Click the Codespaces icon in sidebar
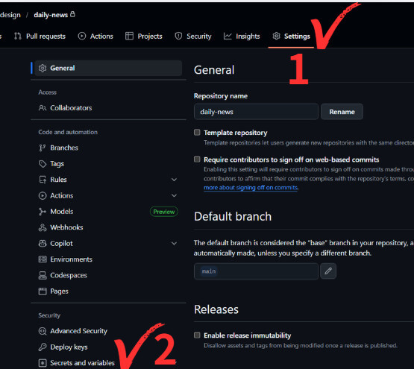414x369 pixels. tap(43, 275)
